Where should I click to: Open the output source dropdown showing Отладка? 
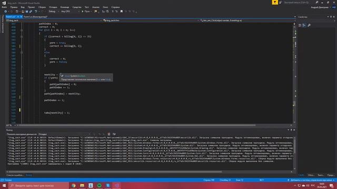click(x=64, y=134)
